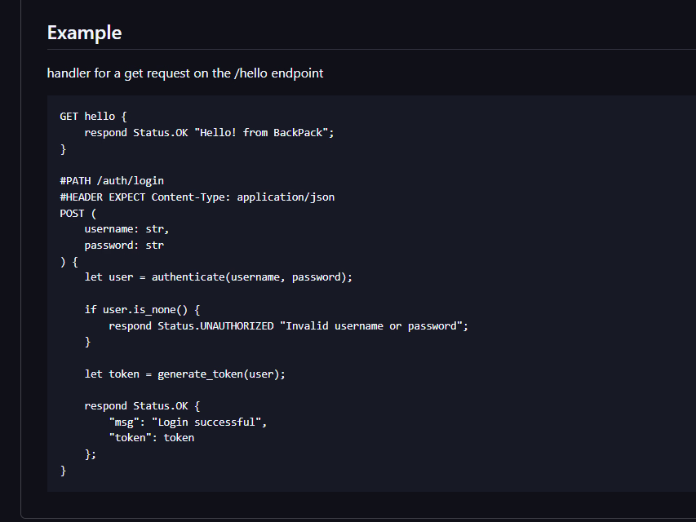Click the '};' line closing the response object

(91, 454)
